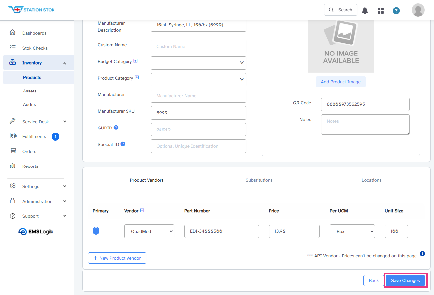Click the Part Number field

click(x=222, y=231)
